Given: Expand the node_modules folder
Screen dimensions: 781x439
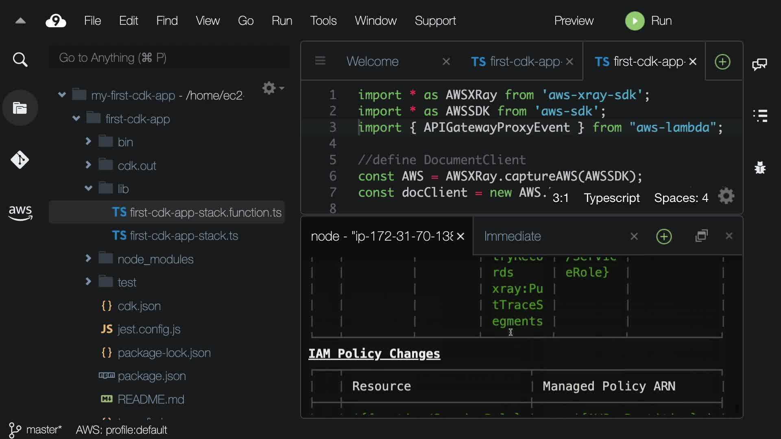Looking at the screenshot, I should click(88, 259).
